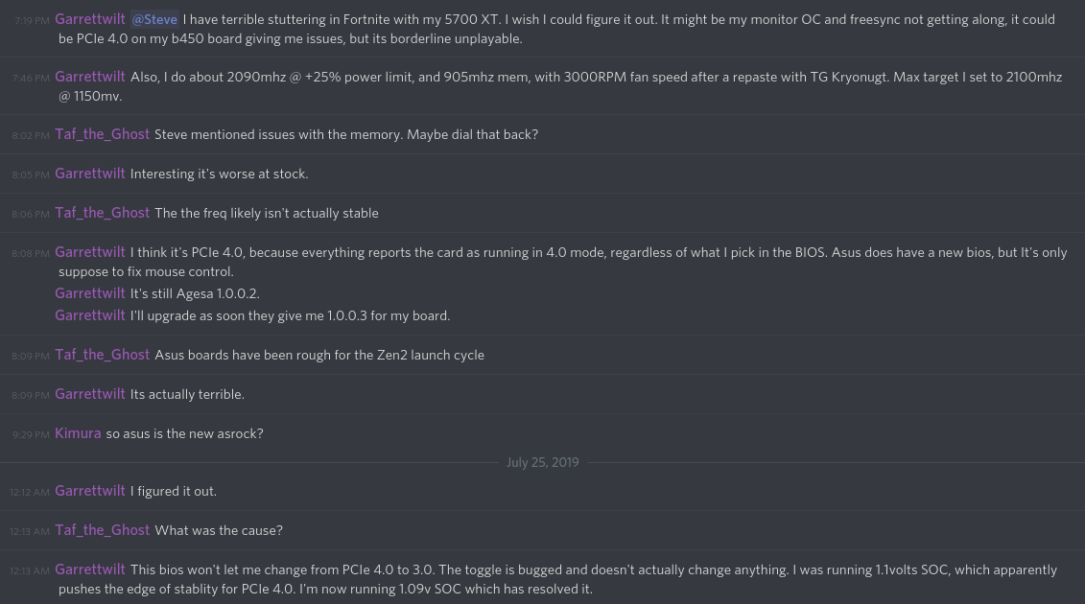Click Garrettwilt's username on the 7:46 PM message
The image size is (1085, 604).
click(90, 77)
